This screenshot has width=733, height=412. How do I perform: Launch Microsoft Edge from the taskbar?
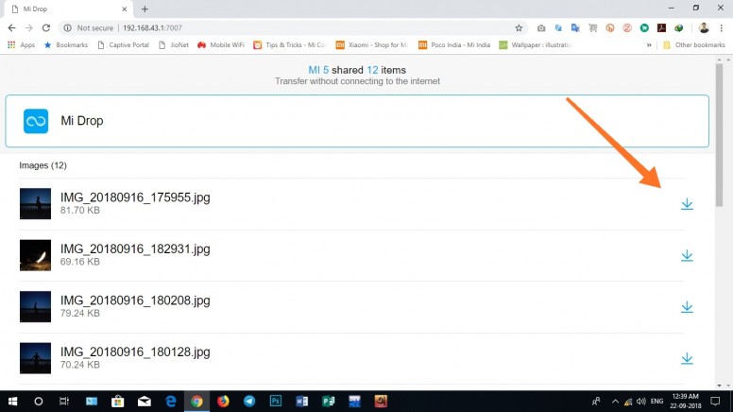(171, 402)
